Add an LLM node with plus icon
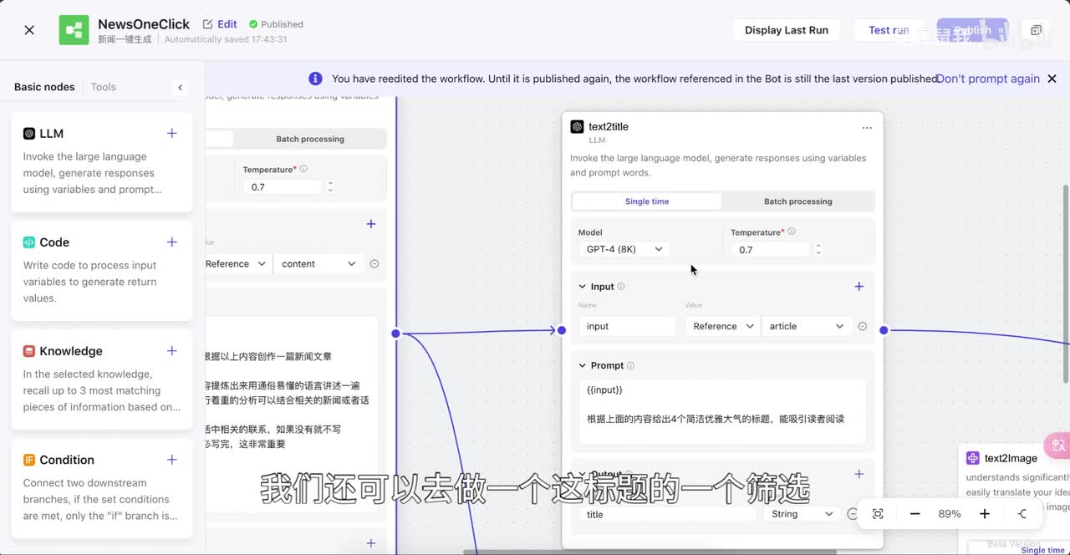1070x555 pixels. pos(171,133)
